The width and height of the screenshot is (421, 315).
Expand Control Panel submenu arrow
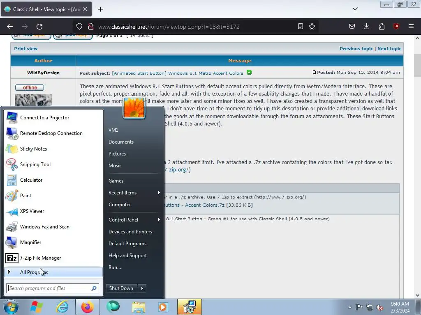click(x=159, y=220)
